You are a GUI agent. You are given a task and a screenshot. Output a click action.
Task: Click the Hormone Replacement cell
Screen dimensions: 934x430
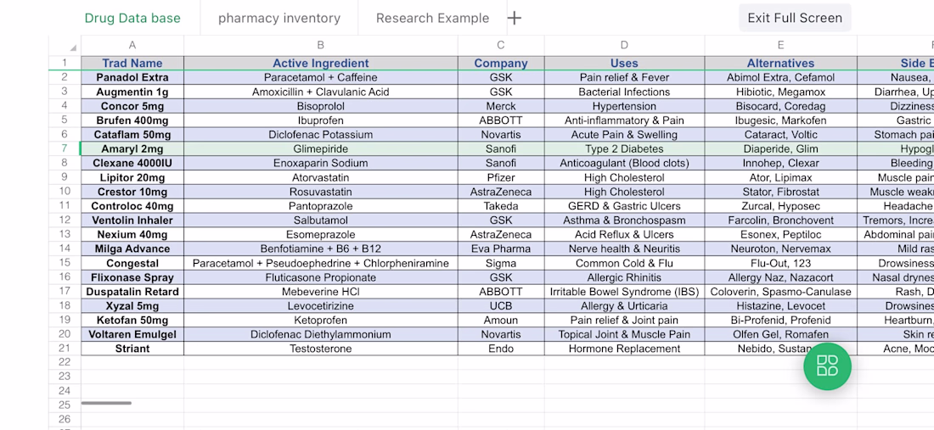coord(624,349)
